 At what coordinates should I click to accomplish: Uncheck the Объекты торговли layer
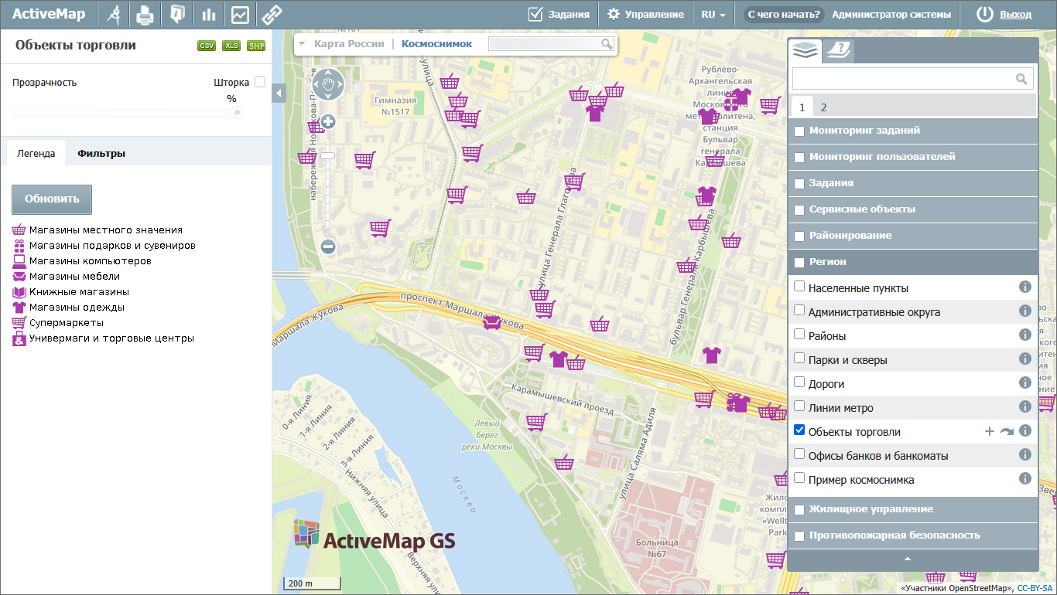point(800,430)
